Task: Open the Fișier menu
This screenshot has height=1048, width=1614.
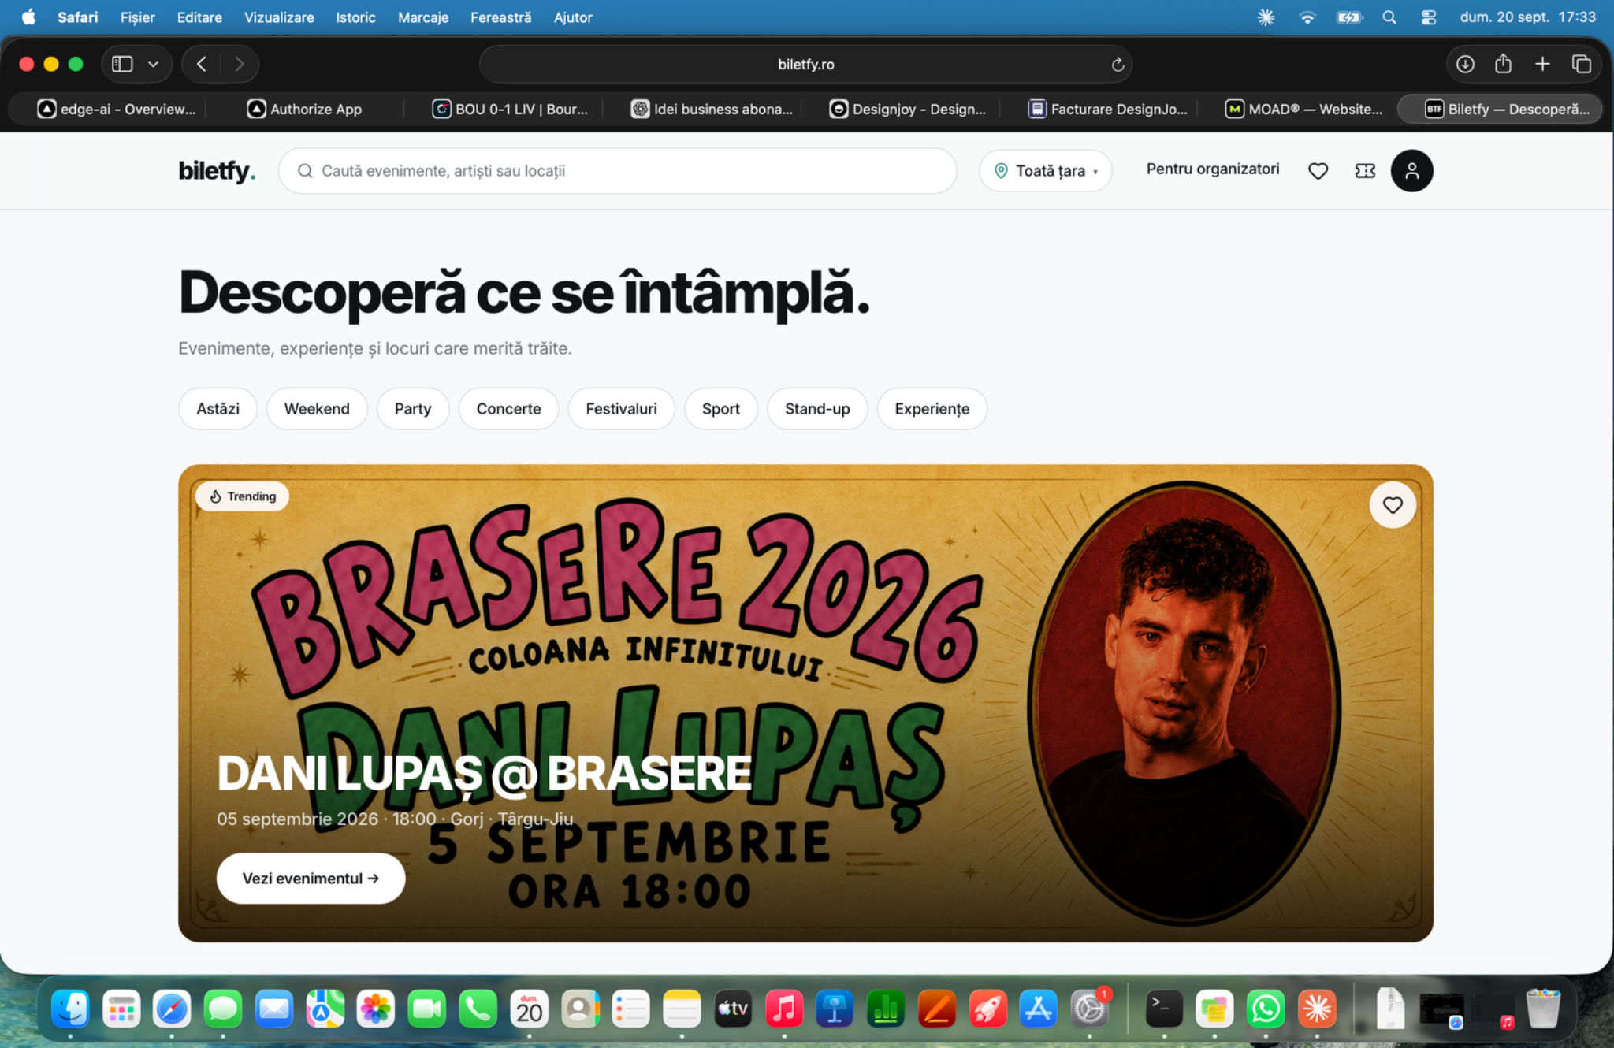Action: point(137,17)
